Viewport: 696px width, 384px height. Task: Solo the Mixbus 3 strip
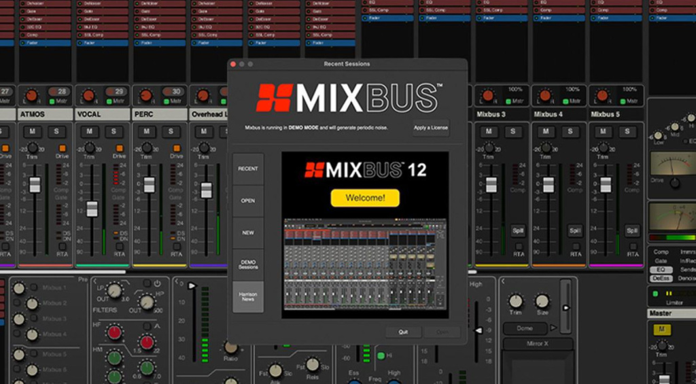coord(513,131)
